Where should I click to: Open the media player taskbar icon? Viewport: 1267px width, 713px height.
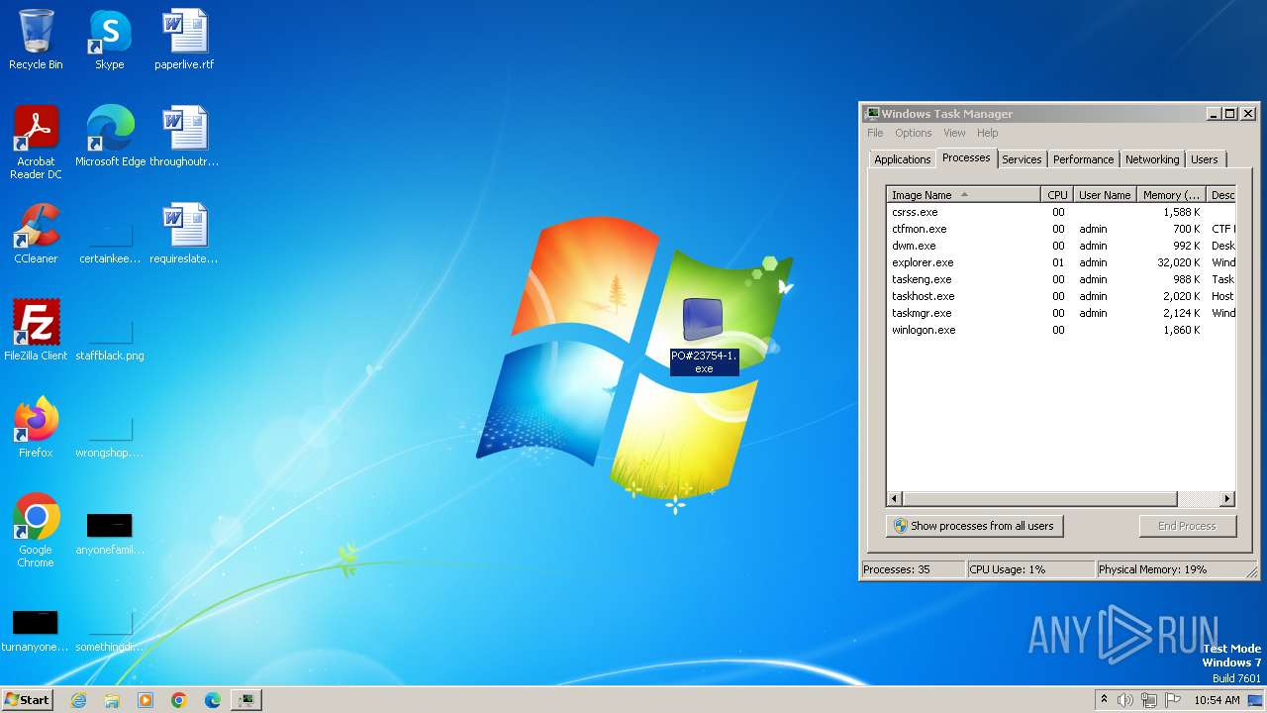(x=146, y=700)
